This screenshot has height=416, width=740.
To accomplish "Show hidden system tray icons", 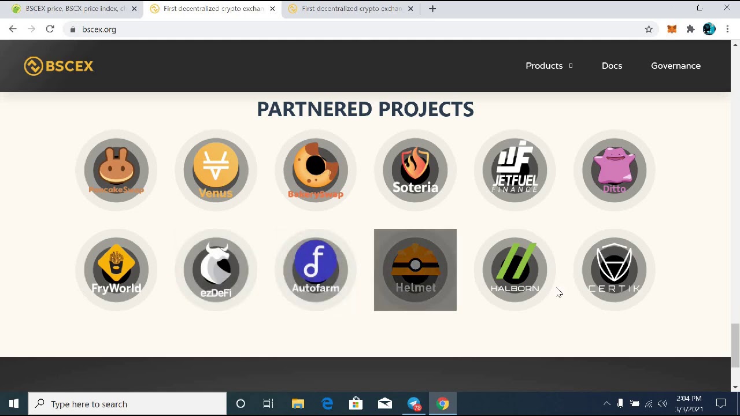I will coord(606,404).
